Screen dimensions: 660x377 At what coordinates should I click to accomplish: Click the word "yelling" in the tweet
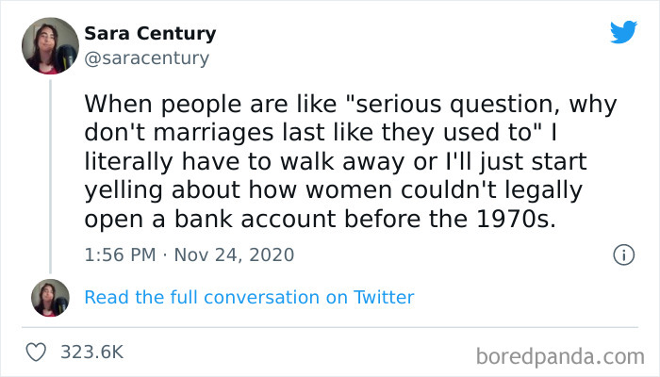(x=128, y=188)
